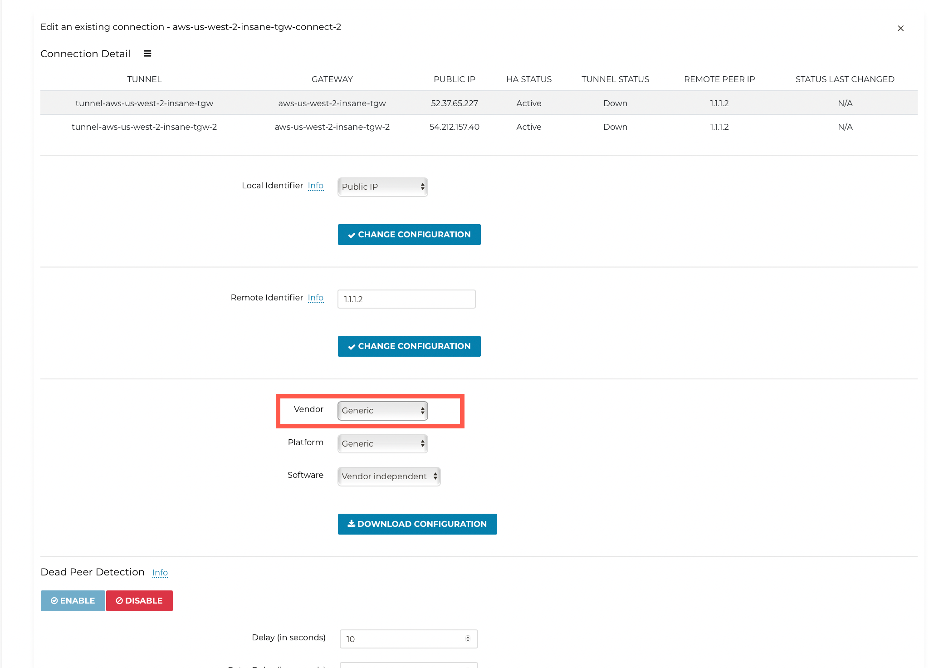Select the TUNNEL column header

pos(144,79)
